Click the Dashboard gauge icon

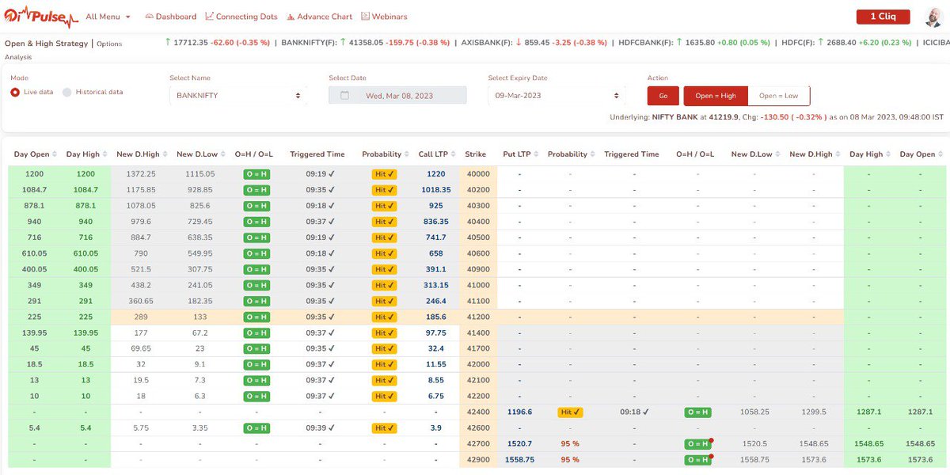tap(150, 16)
